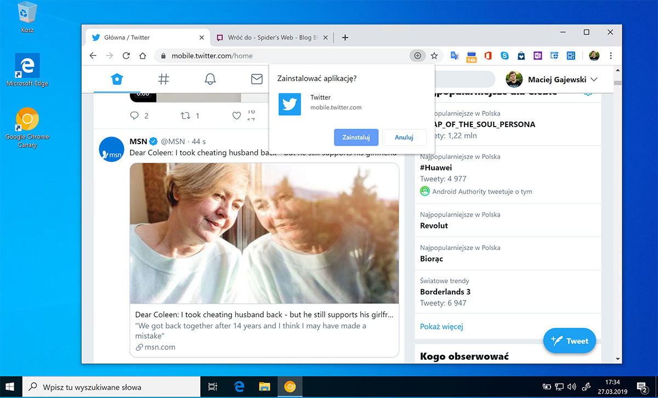
Task: Select Google Chrome Canary desktop shortcut
Action: coord(27,128)
